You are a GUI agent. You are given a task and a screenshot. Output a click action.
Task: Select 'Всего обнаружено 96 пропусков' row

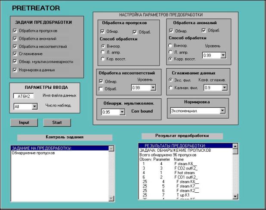(186, 155)
